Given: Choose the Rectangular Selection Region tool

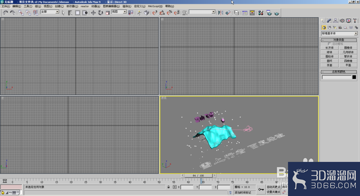Looking at the screenshot, I should pos(78,13).
